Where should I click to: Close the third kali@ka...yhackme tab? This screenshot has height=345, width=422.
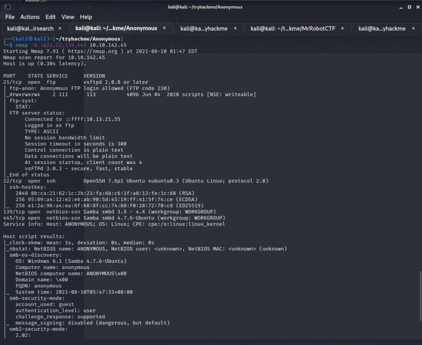[237, 28]
